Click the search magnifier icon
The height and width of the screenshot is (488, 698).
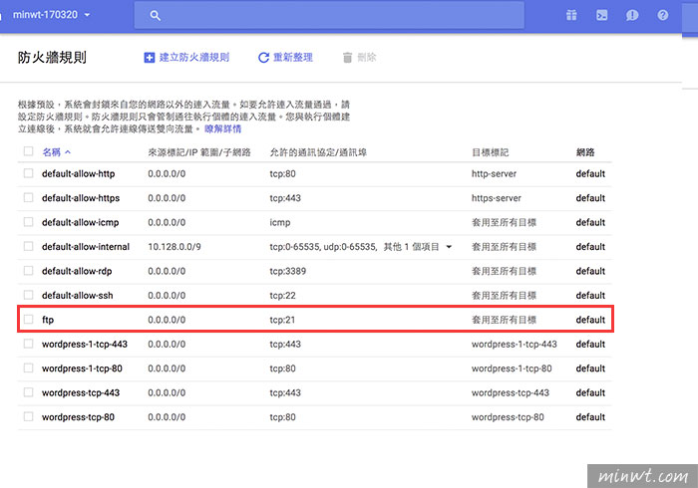155,16
